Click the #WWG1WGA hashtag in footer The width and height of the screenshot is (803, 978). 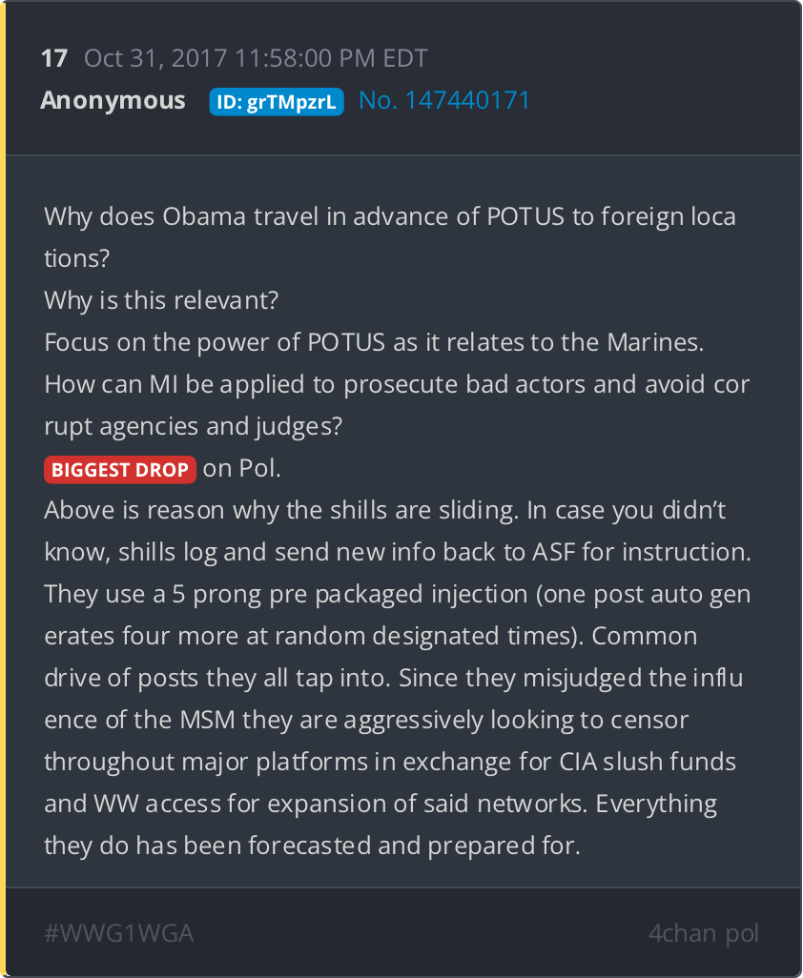click(x=119, y=934)
